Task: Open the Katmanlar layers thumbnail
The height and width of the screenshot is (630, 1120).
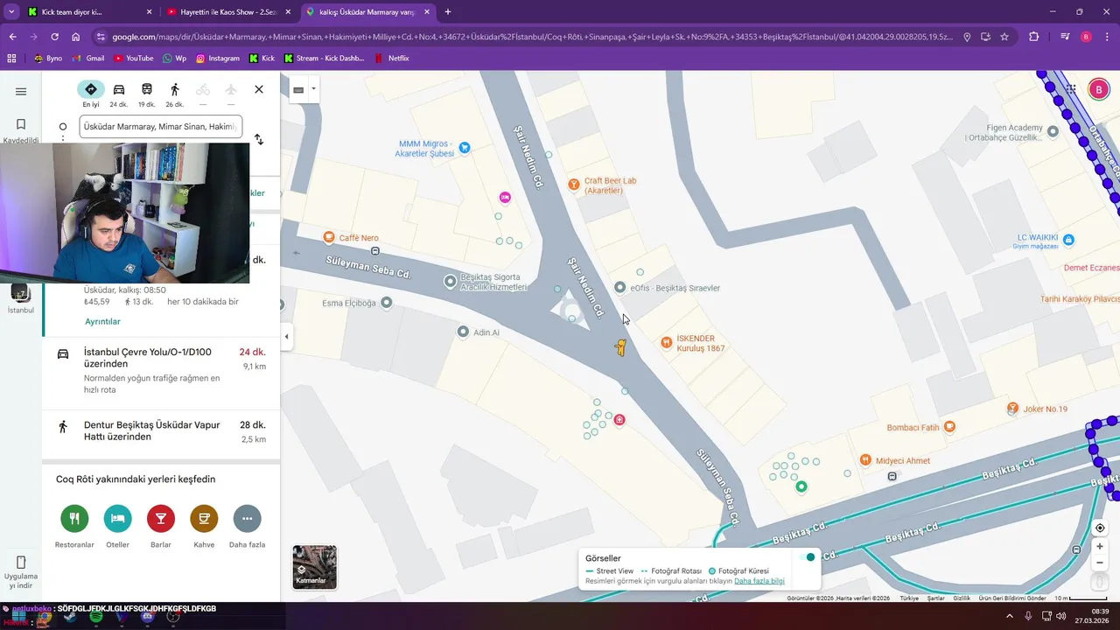Action: 315,566
